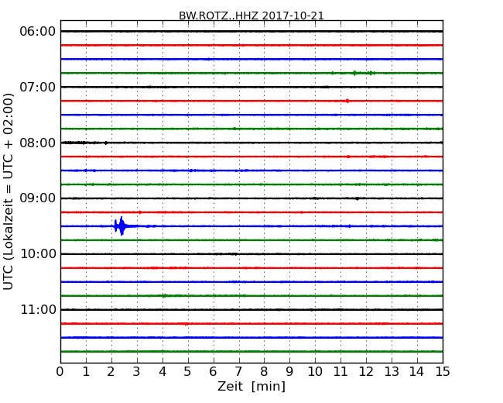This screenshot has height=403, width=503.
Task: Click the large blue seismic event burst
Action: 120,226
